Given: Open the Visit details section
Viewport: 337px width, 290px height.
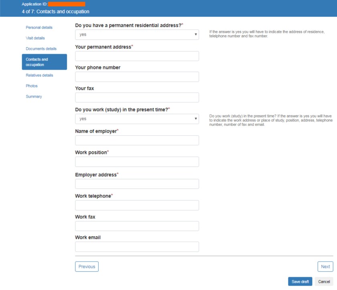Looking at the screenshot, I should click(x=35, y=38).
